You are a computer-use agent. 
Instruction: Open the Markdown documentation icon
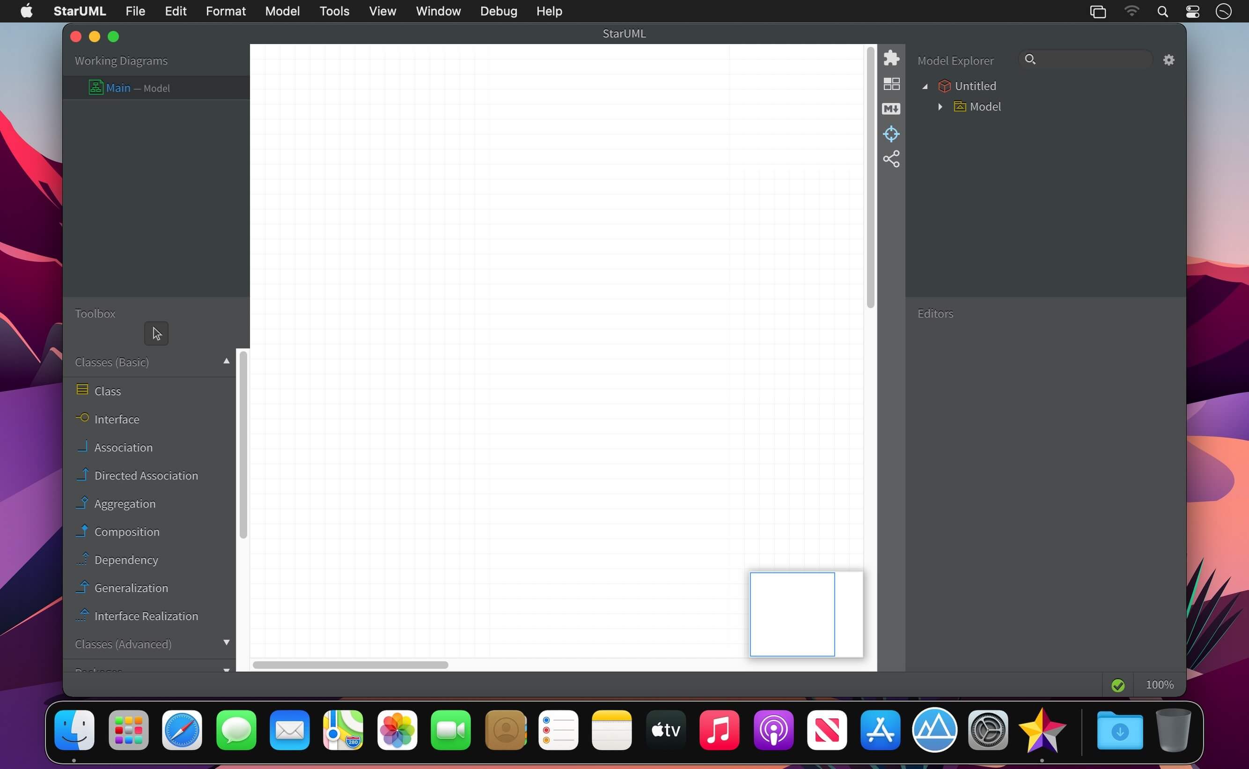pos(891,109)
